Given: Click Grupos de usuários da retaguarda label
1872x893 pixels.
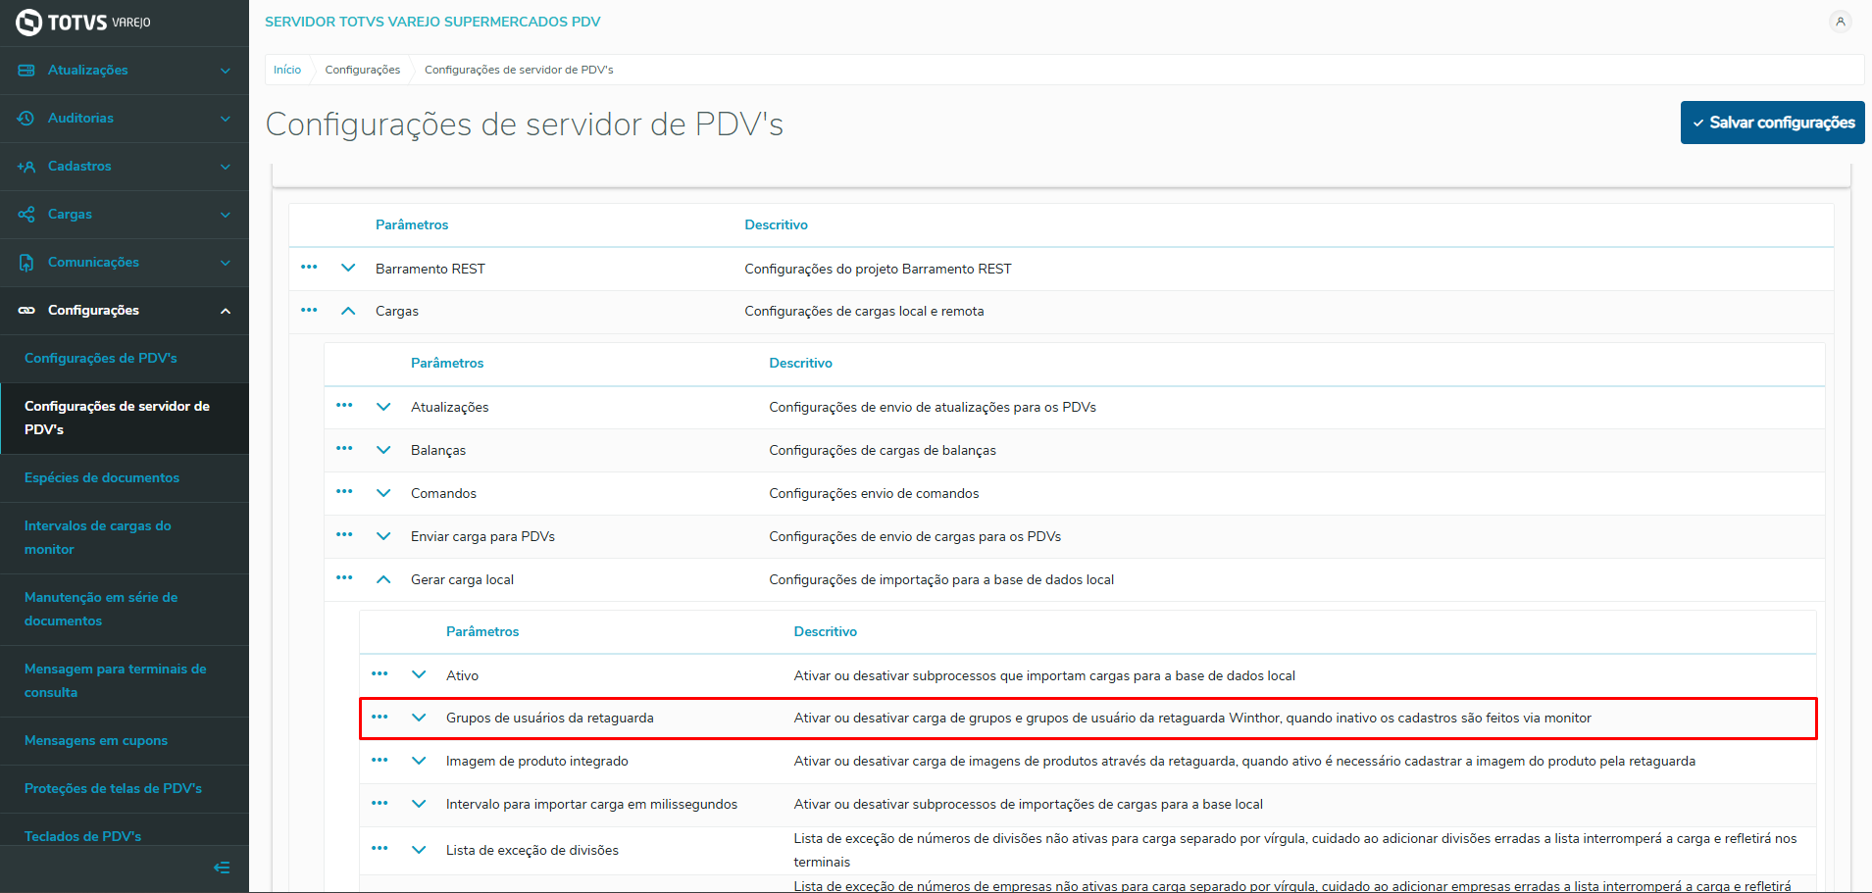Looking at the screenshot, I should [549, 718].
